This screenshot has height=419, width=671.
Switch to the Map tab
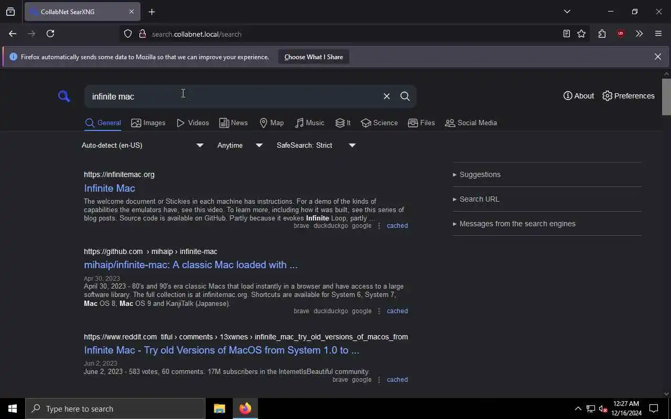(x=272, y=123)
